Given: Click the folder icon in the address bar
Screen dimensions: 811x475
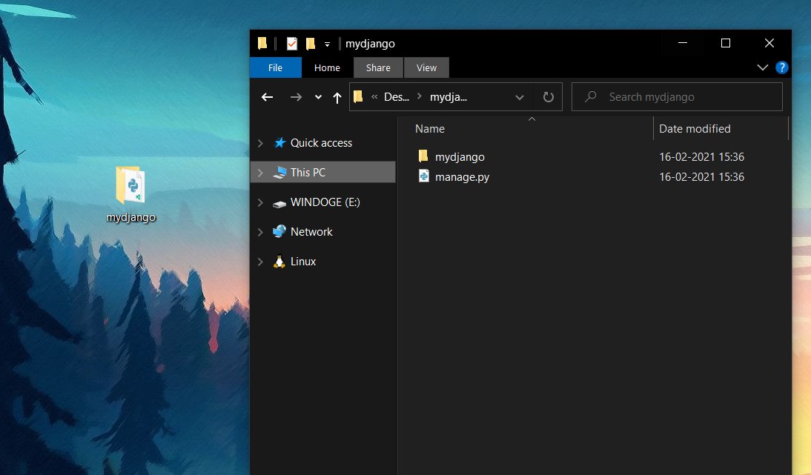Looking at the screenshot, I should click(358, 96).
